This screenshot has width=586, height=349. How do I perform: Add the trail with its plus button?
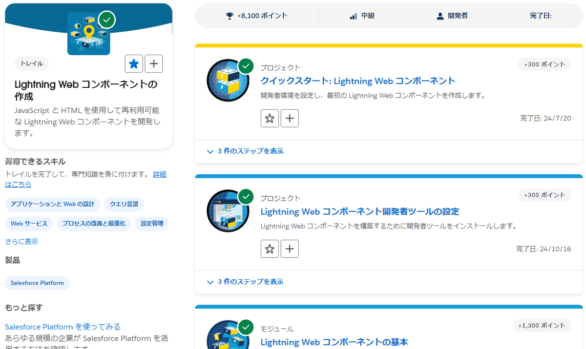coord(154,63)
